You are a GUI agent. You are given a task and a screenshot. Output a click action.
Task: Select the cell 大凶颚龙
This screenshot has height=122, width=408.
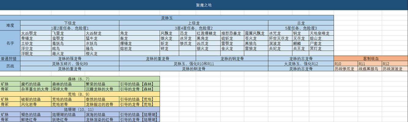point(36,33)
